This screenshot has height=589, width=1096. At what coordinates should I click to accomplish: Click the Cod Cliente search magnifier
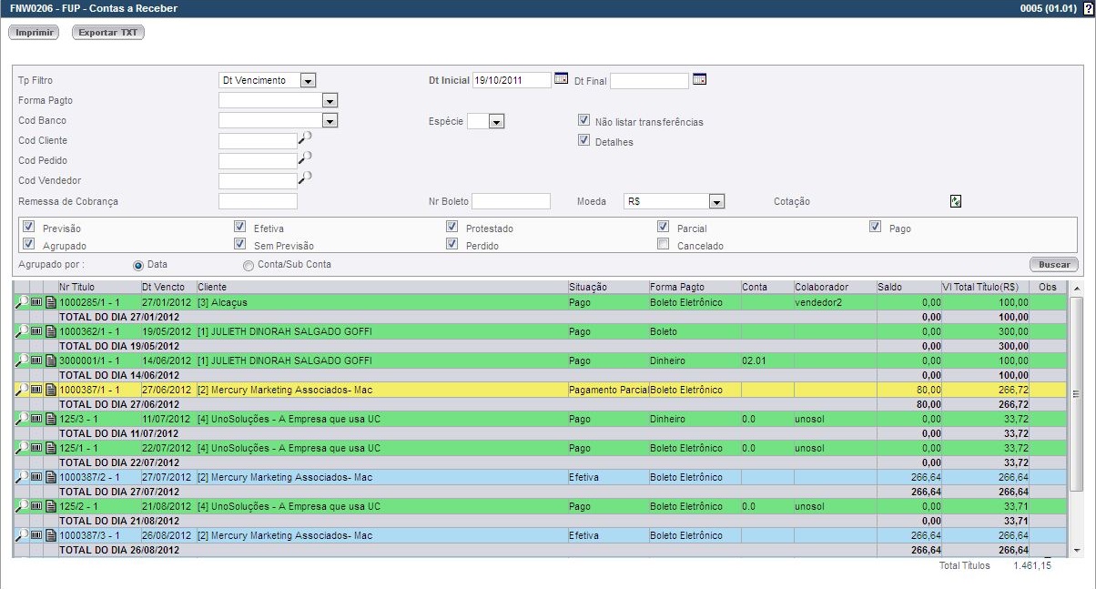point(305,139)
